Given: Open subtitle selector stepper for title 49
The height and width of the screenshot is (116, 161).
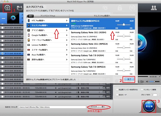Looking at the screenshot, I should (x=99, y=92).
